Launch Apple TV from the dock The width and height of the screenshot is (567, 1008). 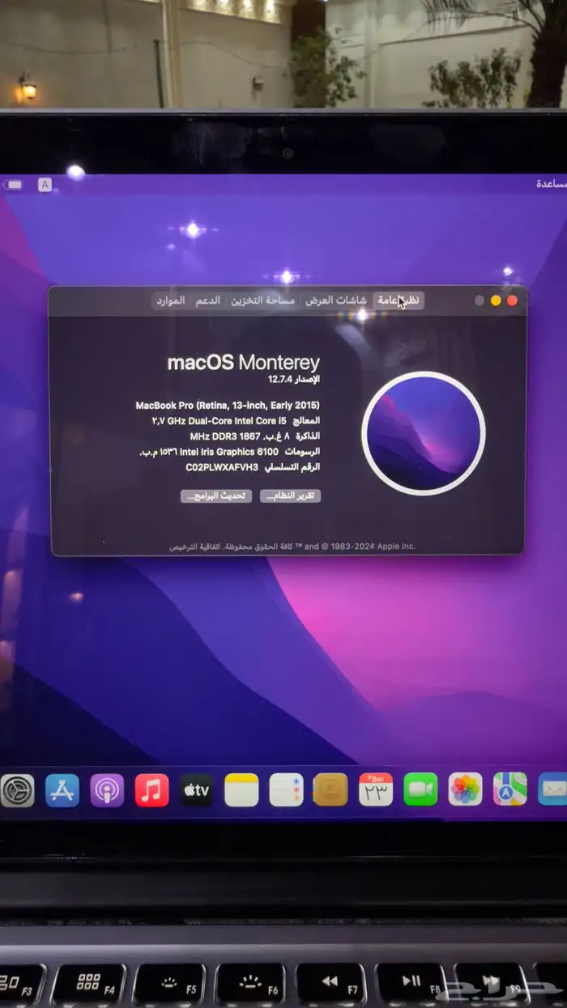pos(196,789)
